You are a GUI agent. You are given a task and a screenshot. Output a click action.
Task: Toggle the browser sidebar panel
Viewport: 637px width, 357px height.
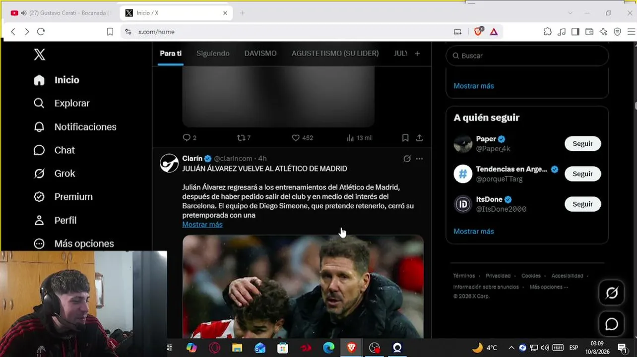pyautogui.click(x=575, y=32)
